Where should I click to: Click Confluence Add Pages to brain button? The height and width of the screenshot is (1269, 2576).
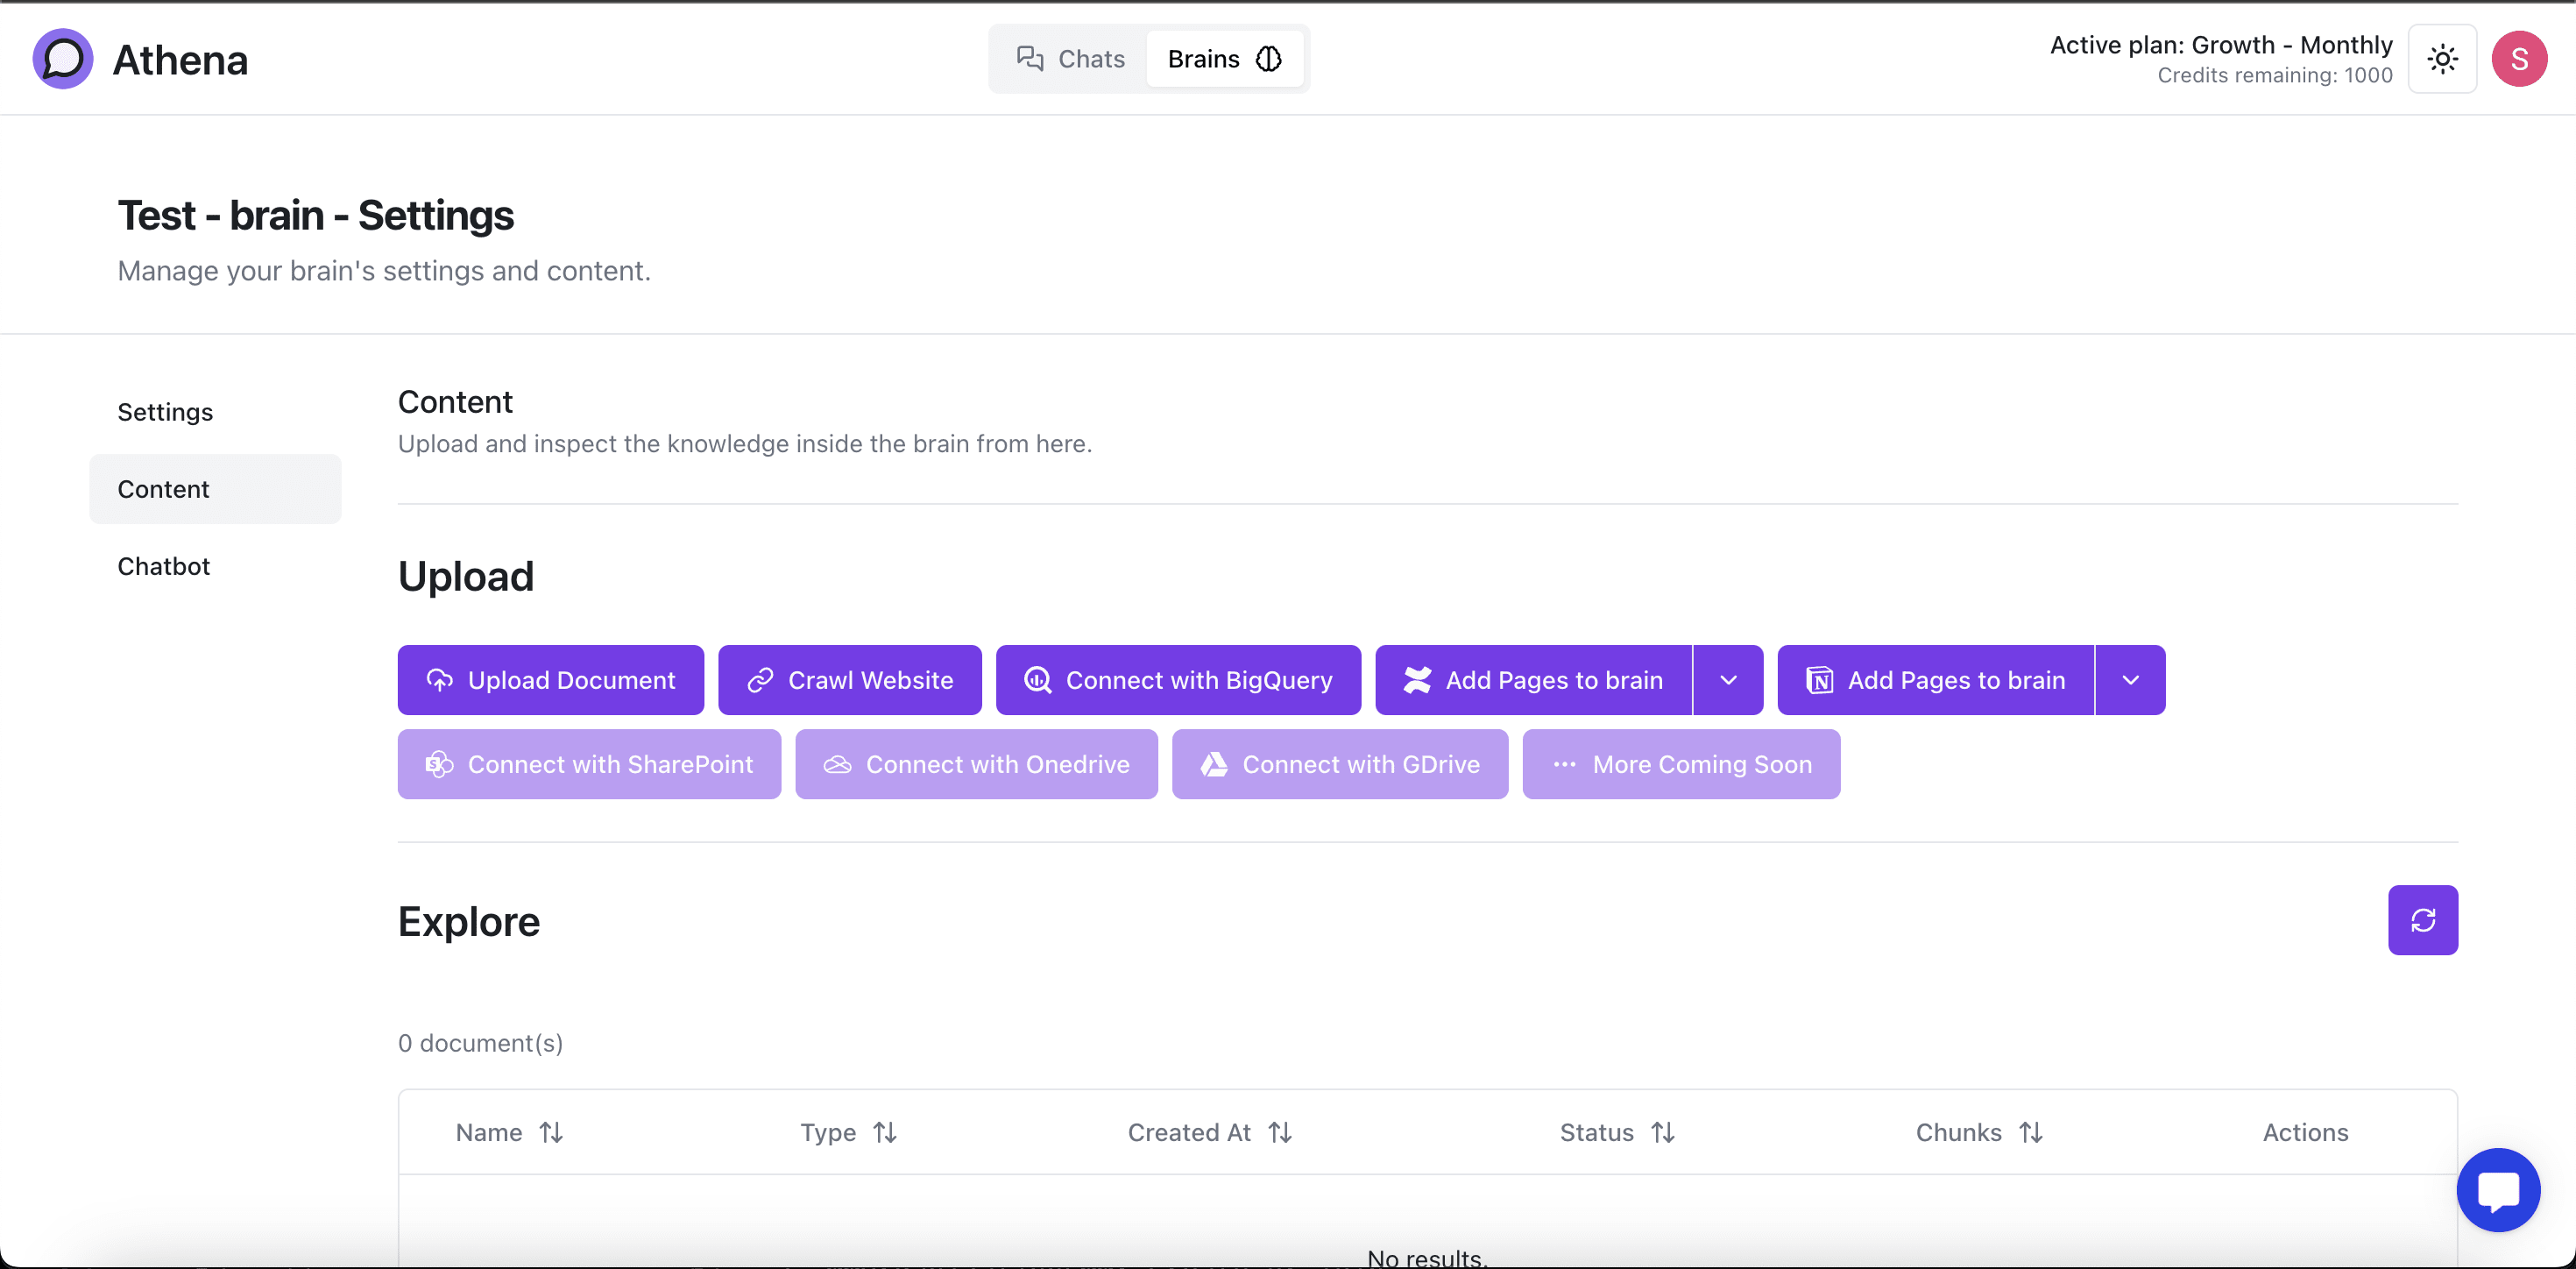(1533, 680)
